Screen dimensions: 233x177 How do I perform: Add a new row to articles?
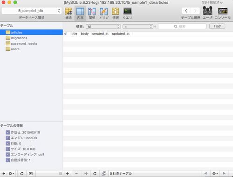[68, 173]
